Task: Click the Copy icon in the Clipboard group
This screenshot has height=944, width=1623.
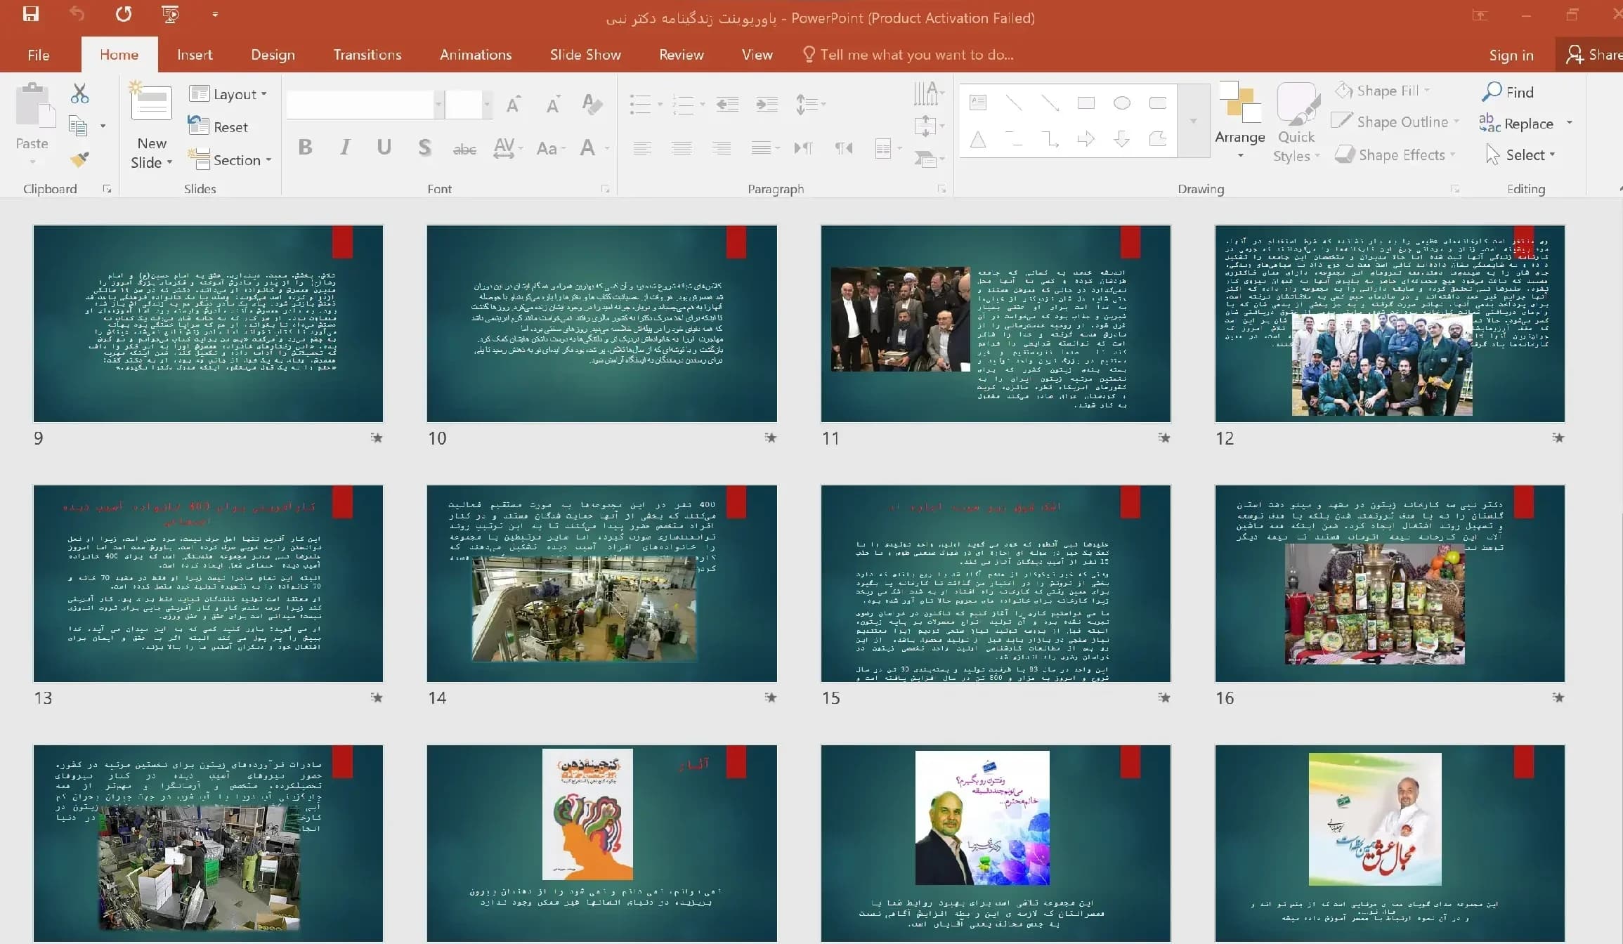Action: pyautogui.click(x=78, y=126)
